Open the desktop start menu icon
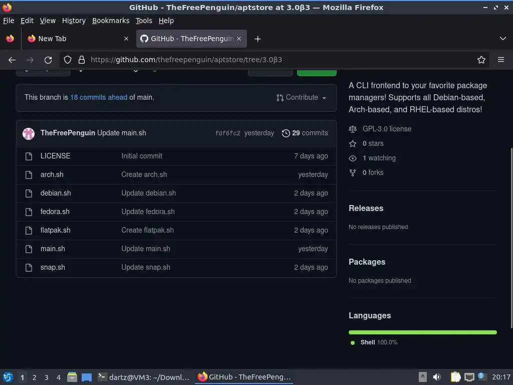Image resolution: width=513 pixels, height=385 pixels. 8,377
